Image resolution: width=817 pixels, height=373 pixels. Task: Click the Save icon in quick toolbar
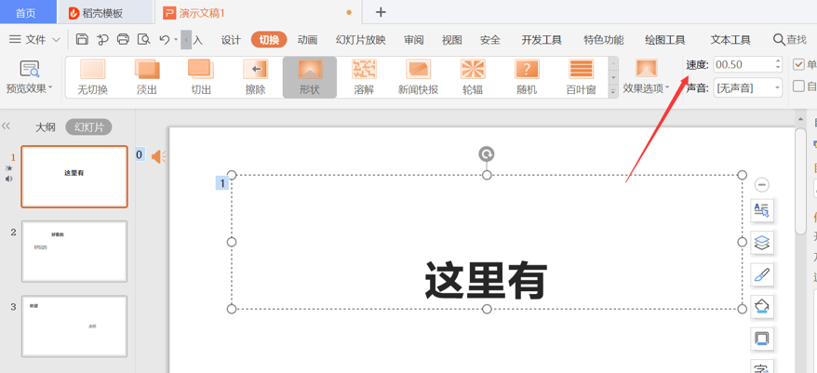[82, 40]
